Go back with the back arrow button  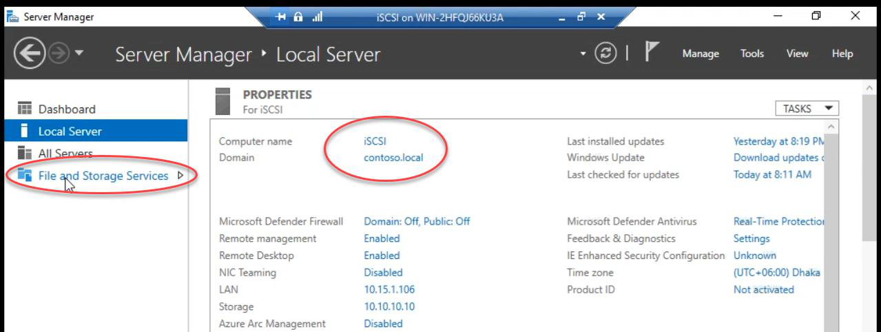tap(28, 54)
